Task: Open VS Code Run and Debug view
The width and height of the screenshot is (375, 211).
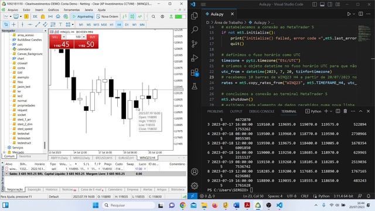Action: coord(195,58)
